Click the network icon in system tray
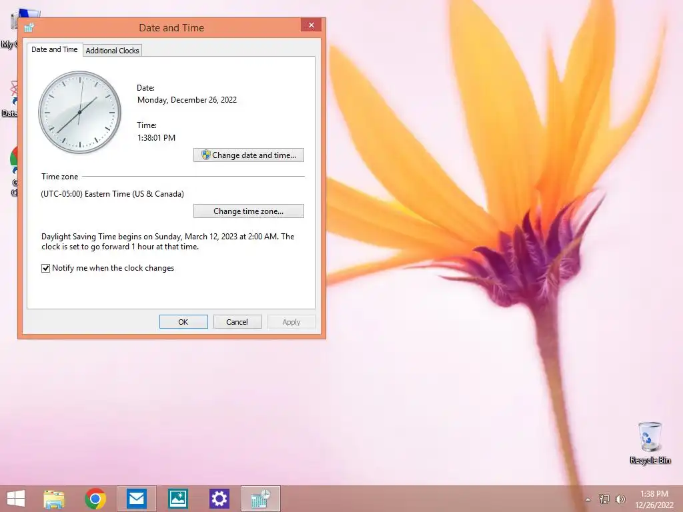This screenshot has height=512, width=683. click(604, 499)
